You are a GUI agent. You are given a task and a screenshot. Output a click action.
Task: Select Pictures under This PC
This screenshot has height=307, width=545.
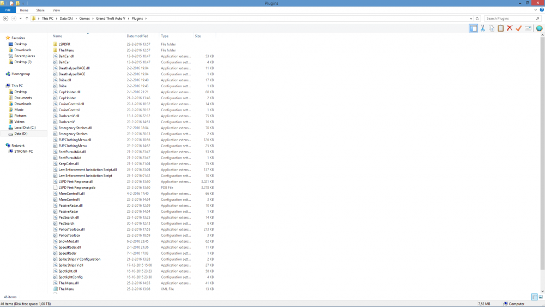pos(20,116)
